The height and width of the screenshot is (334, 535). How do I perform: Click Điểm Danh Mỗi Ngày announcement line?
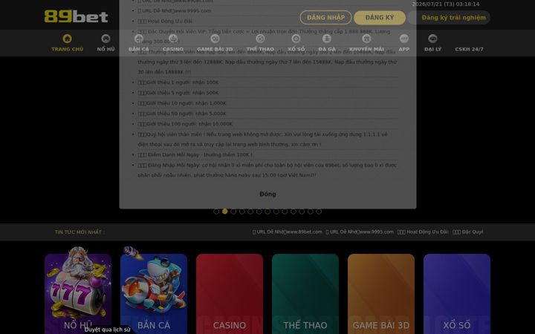[195, 154]
